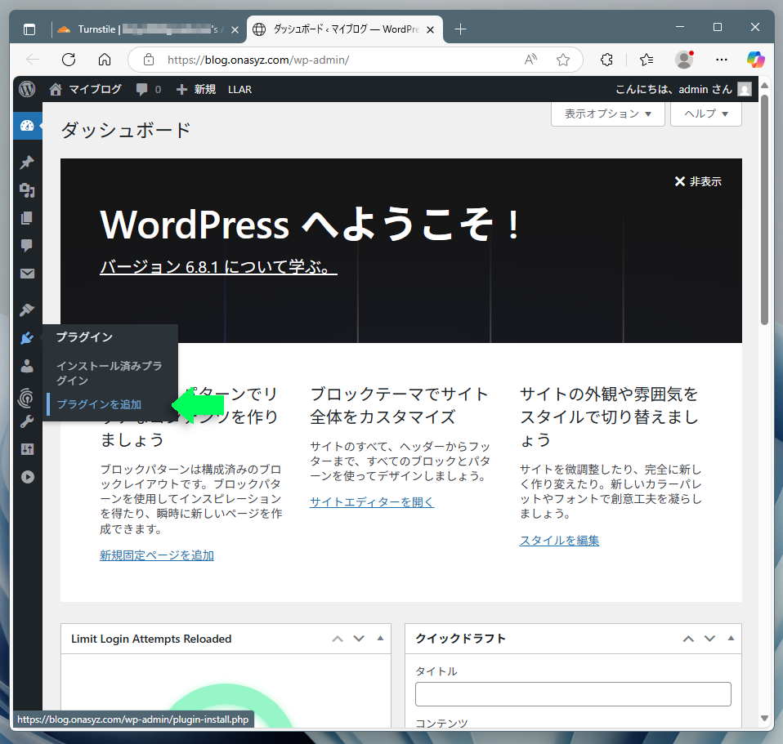The width and height of the screenshot is (783, 744).
Task: Collapse menu with the round arrow icon
Action: click(28, 477)
